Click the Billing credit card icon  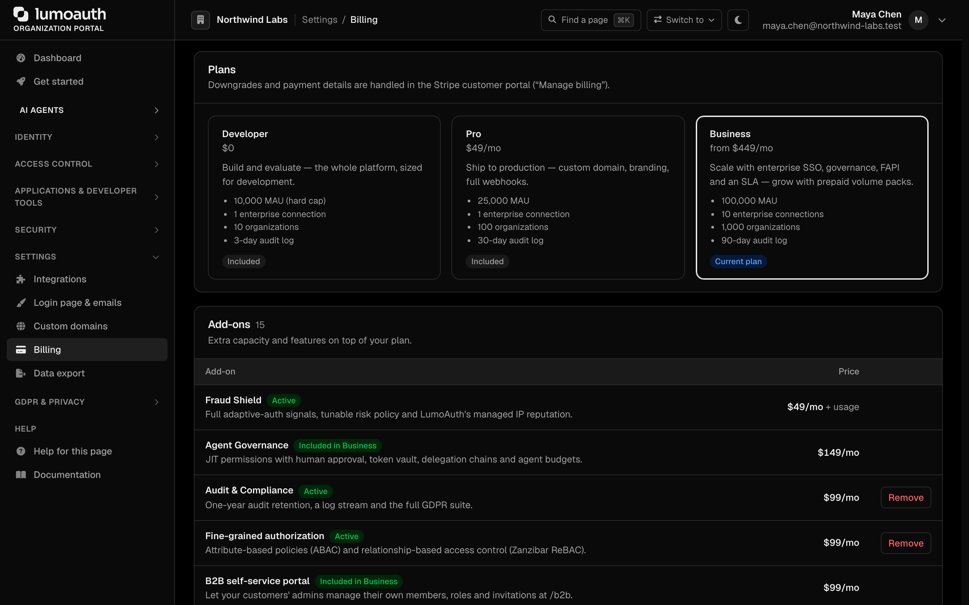(21, 350)
